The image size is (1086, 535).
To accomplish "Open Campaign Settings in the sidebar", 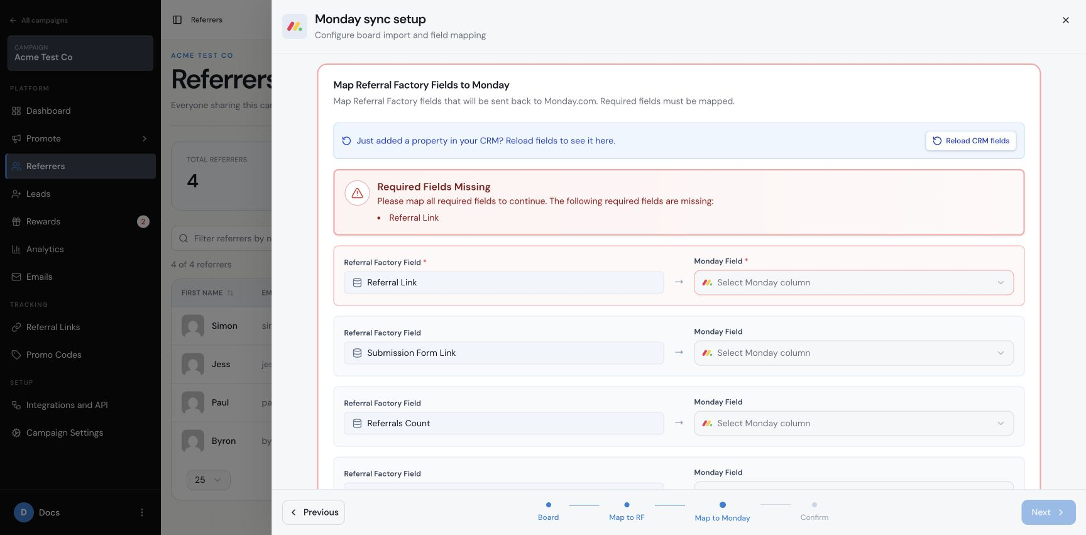I will click(80, 433).
